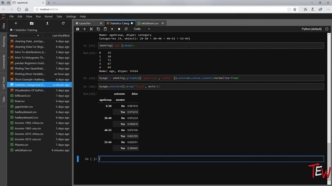Click the byage.unstack code cell
The image size is (332, 186).
(211, 86)
